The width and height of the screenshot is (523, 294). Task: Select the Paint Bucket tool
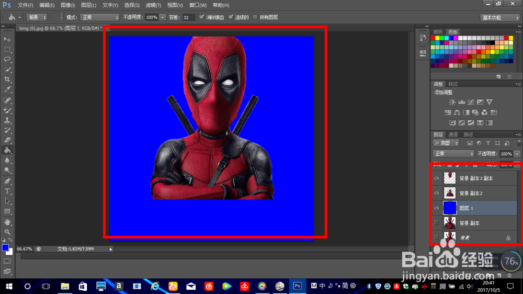pyautogui.click(x=7, y=150)
